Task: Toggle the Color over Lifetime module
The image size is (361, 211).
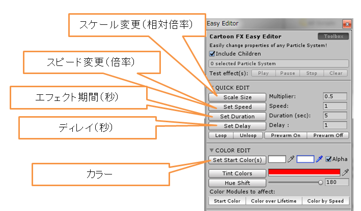Action: [274, 201]
